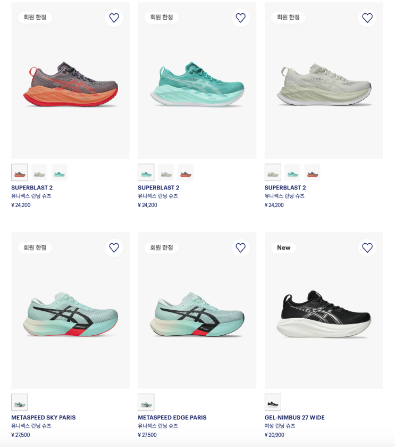Screen dimensions: 395x447
Task: Choose orange swatch under the beige Superblast 2
Action: coord(313,172)
